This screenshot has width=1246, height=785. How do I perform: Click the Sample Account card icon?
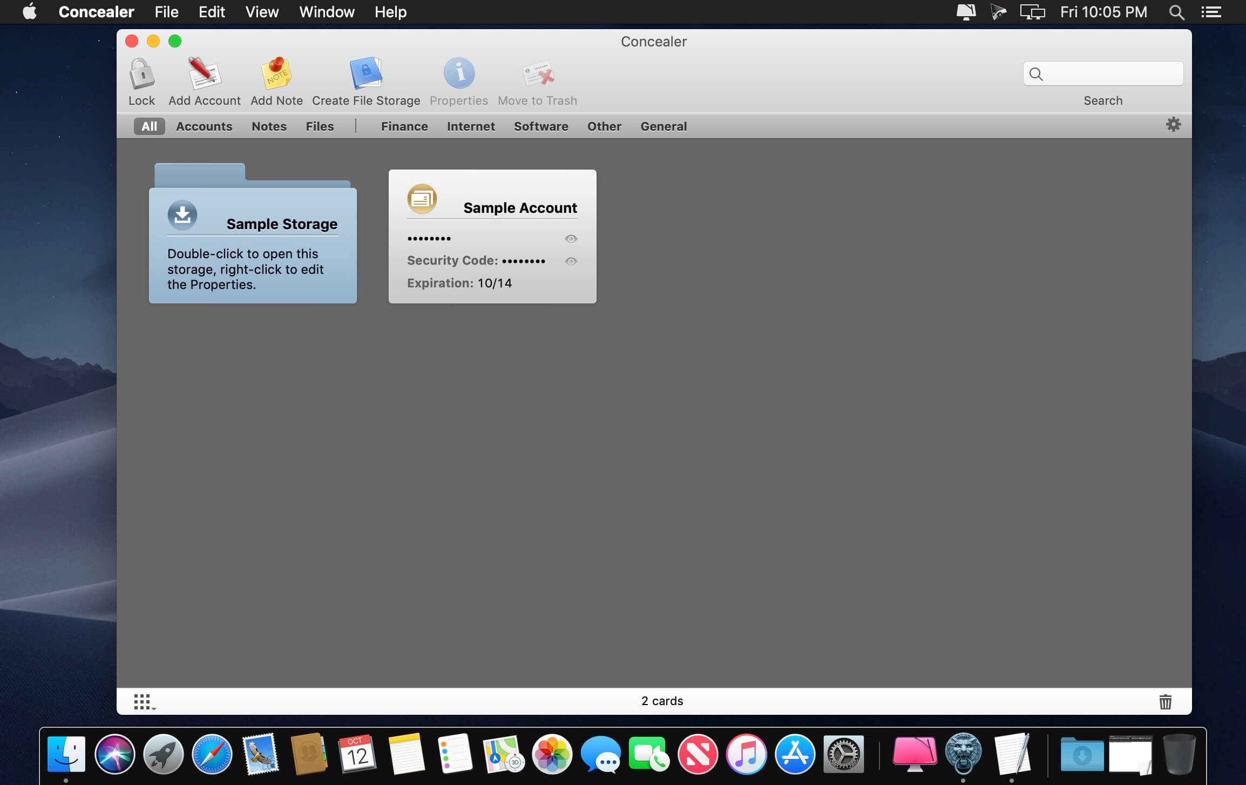422,199
